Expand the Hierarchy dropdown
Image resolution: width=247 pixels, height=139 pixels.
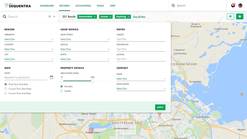29,39
